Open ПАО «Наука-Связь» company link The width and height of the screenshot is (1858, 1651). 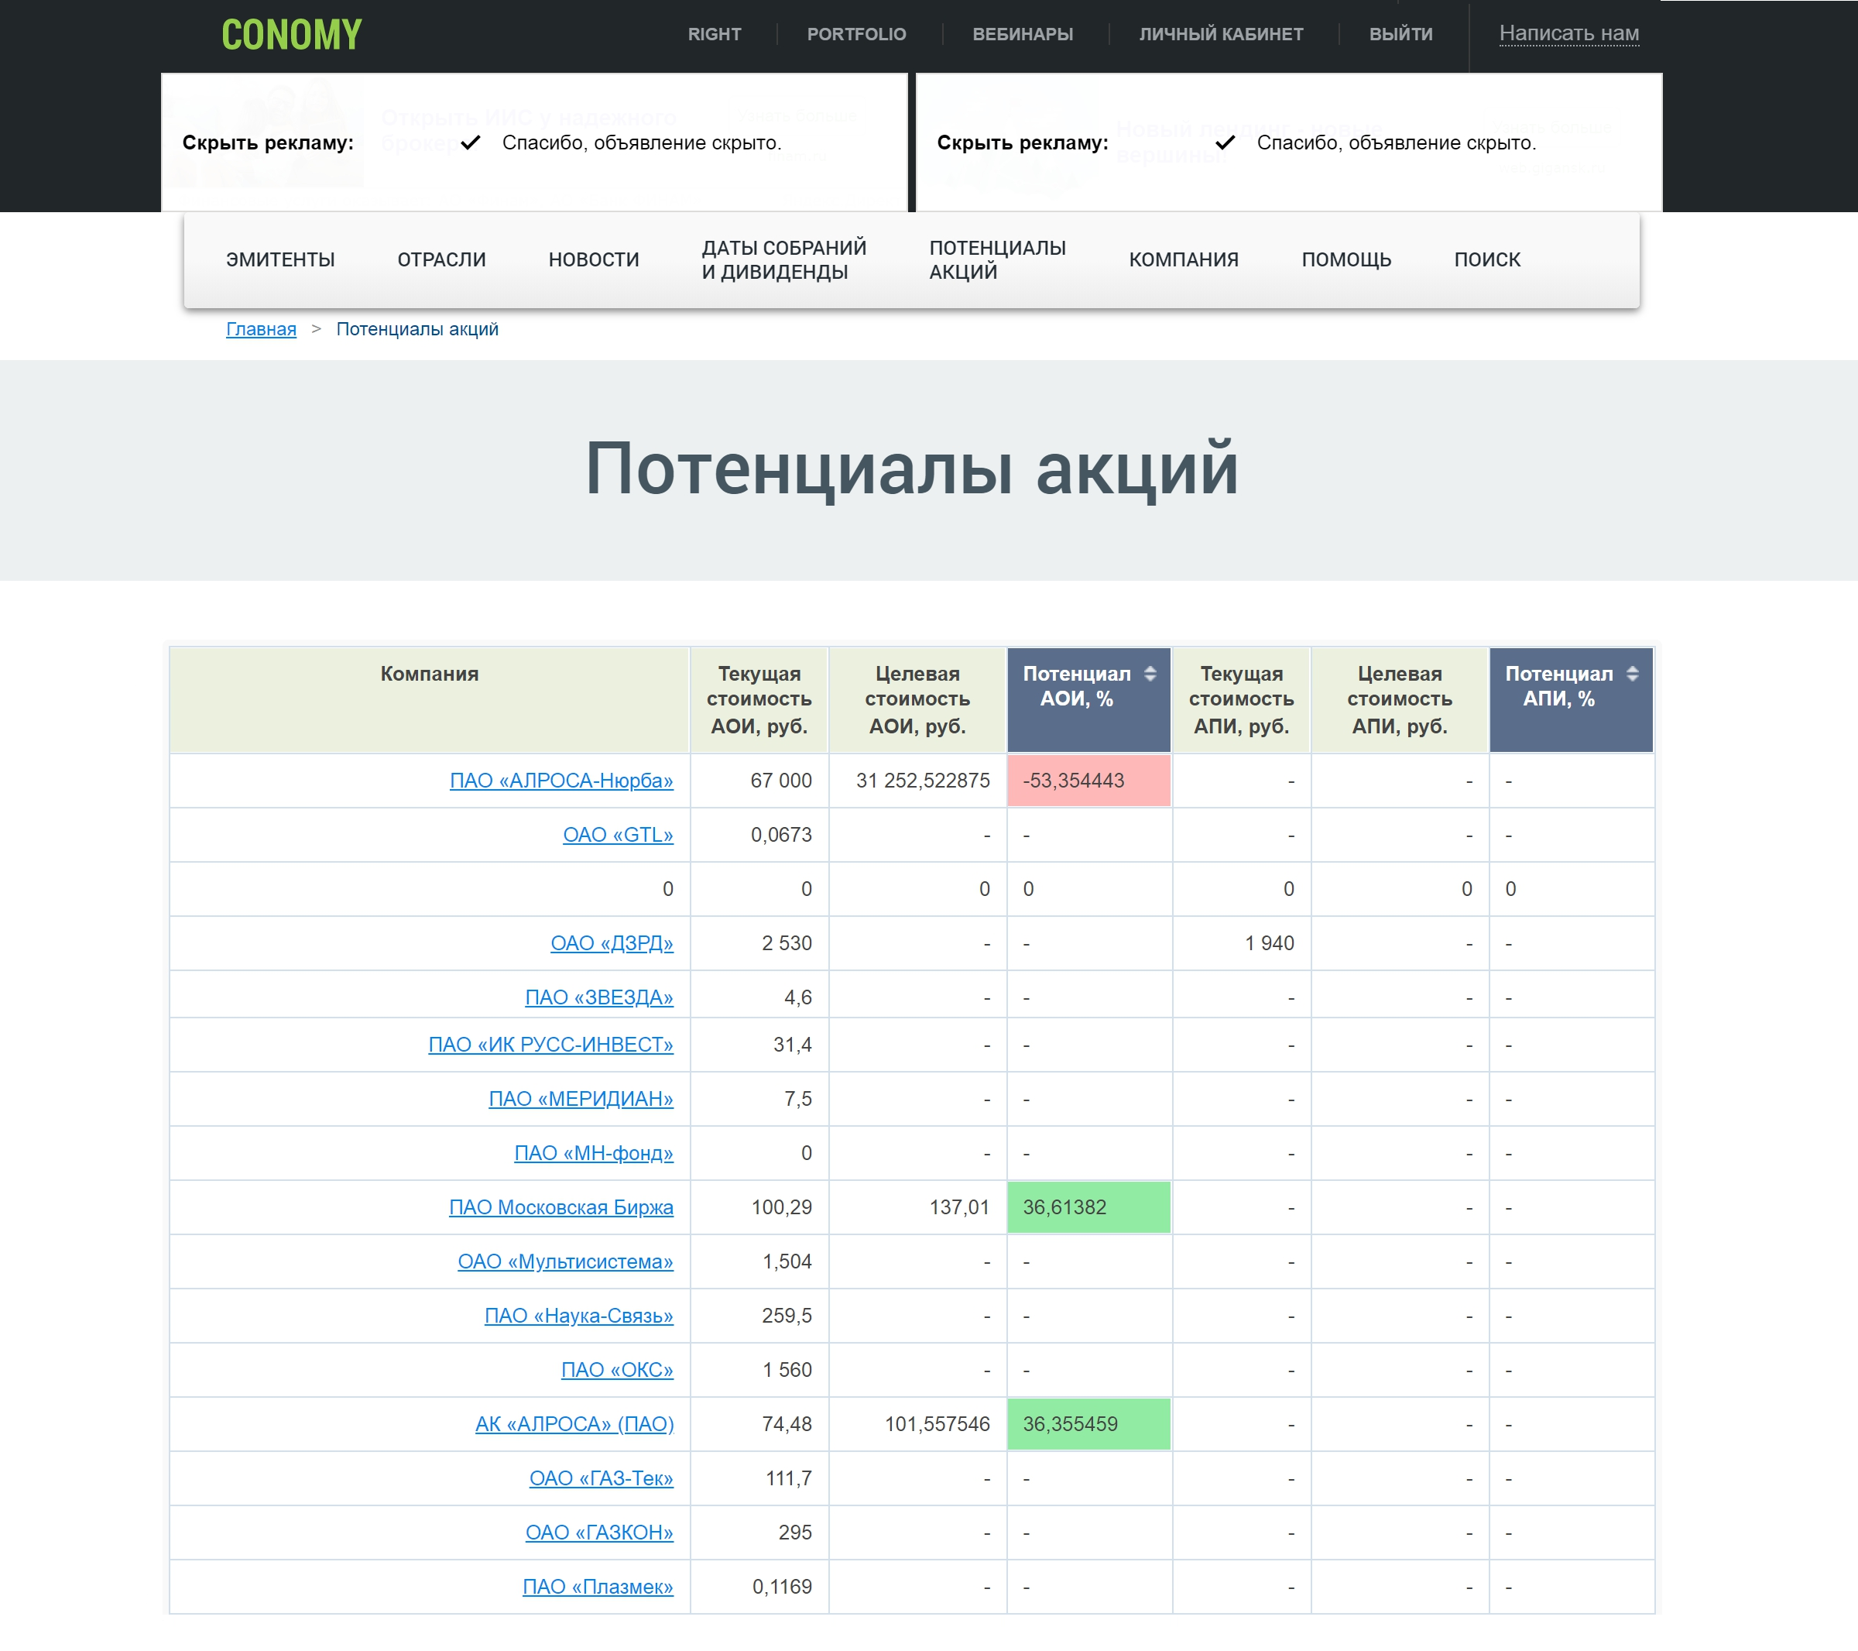point(579,1316)
